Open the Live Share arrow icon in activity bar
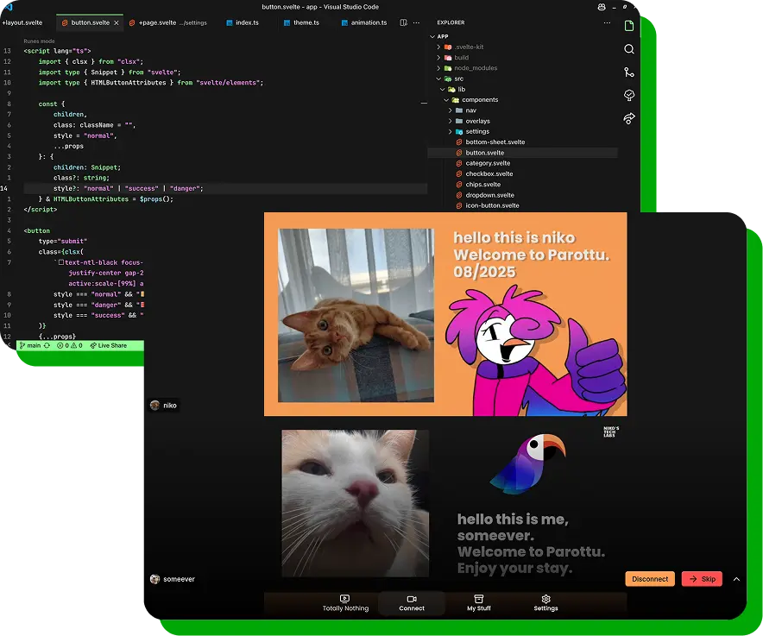The image size is (763, 636). pos(628,118)
